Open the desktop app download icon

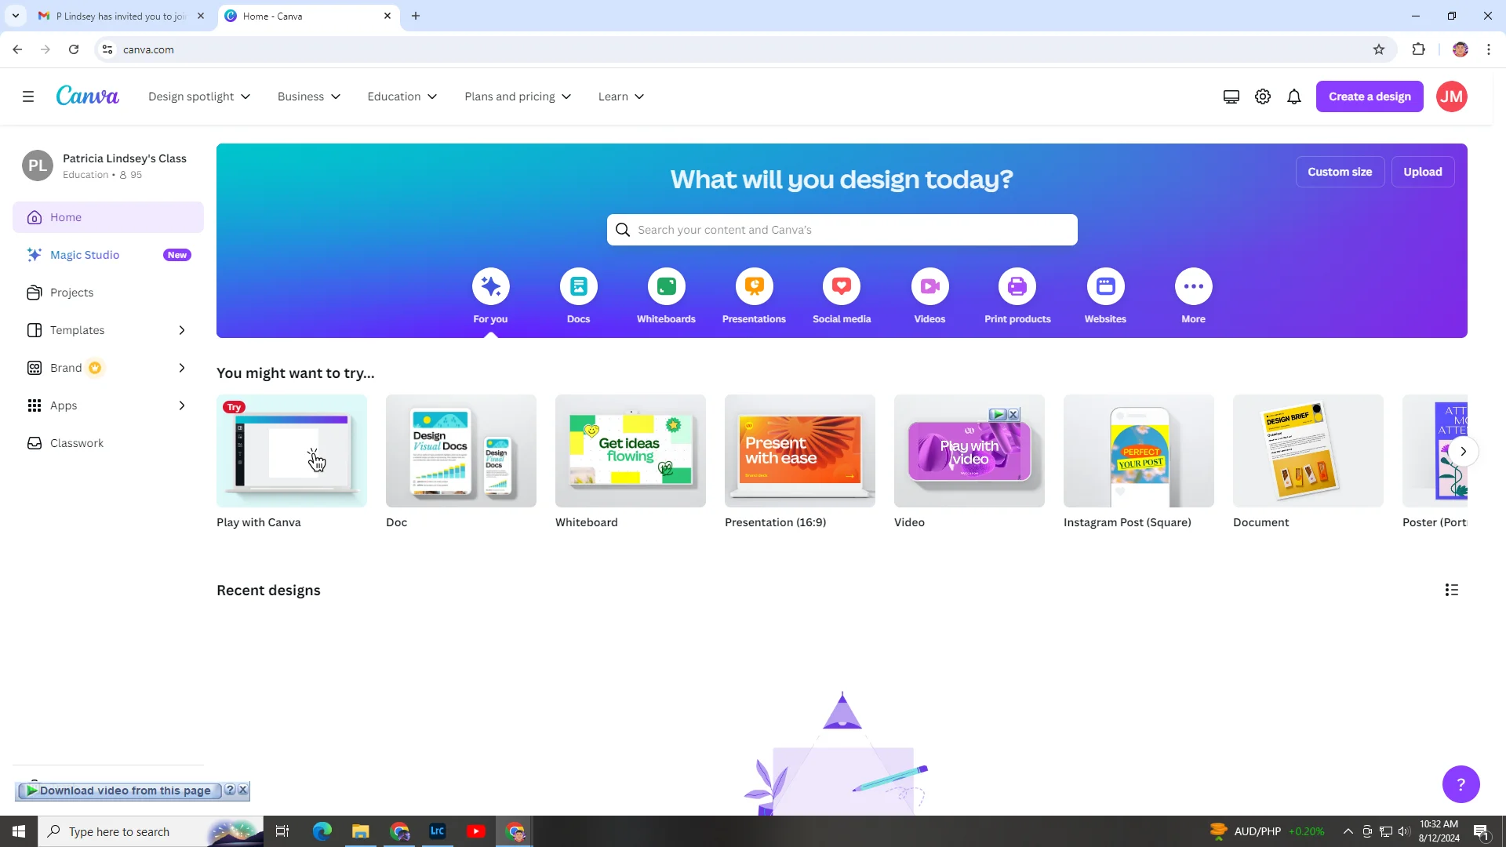pos(1231,96)
